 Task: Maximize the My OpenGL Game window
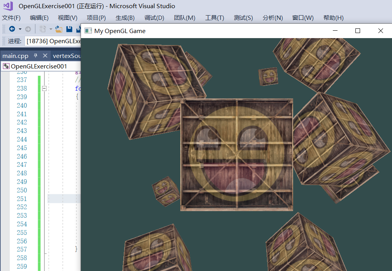tap(358, 31)
